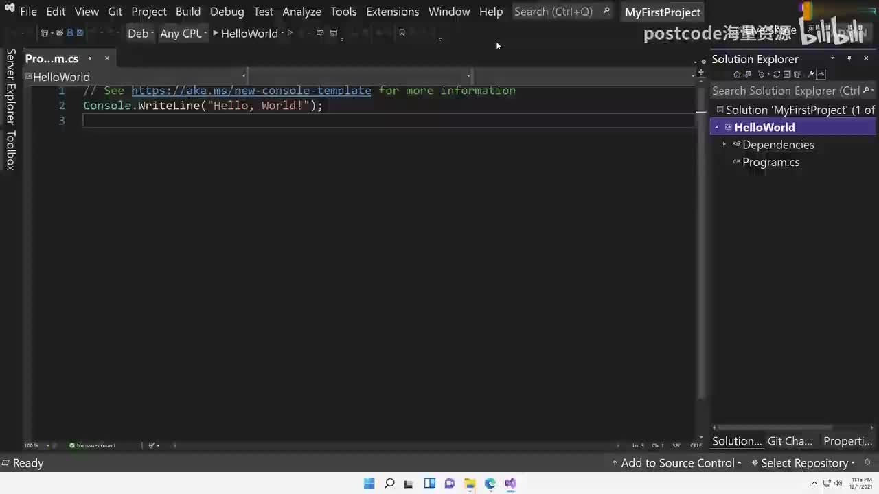879x494 pixels.
Task: Select Solution 'MyFirstProject' node
Action: [x=795, y=110]
